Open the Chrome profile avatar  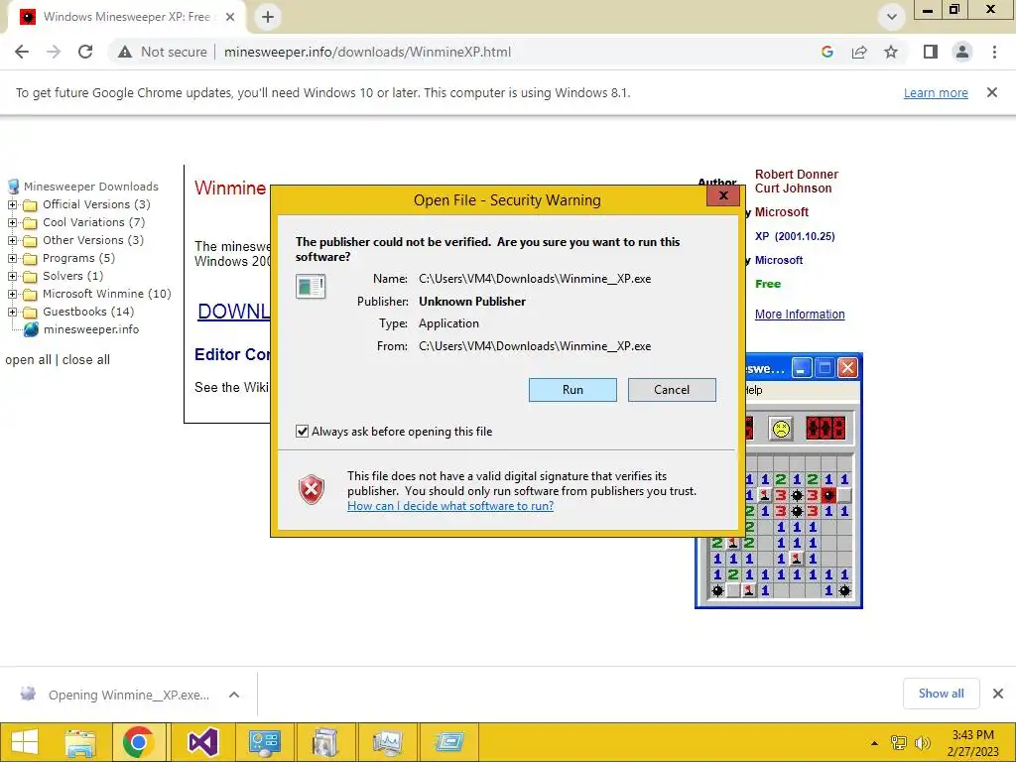coord(962,52)
